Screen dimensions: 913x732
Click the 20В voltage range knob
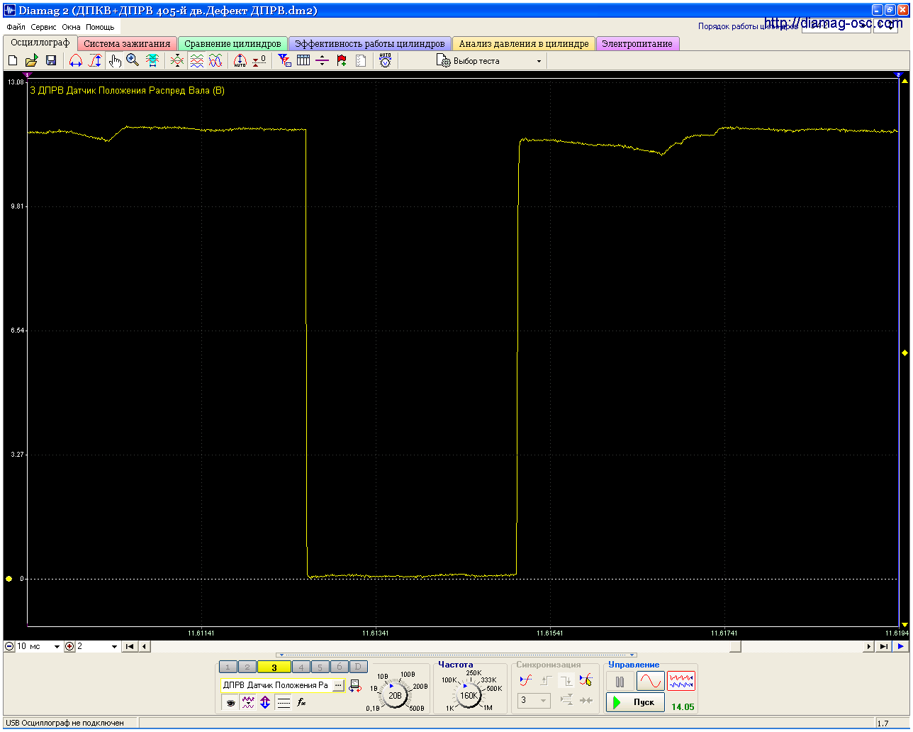(x=395, y=696)
